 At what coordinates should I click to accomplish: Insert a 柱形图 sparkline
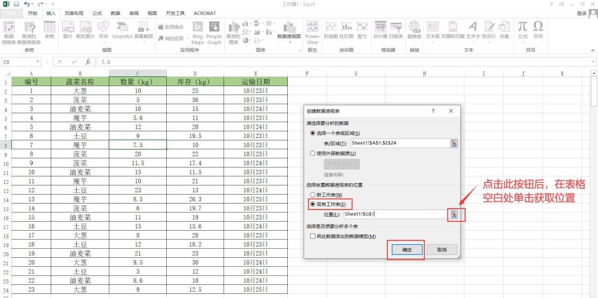click(346, 30)
